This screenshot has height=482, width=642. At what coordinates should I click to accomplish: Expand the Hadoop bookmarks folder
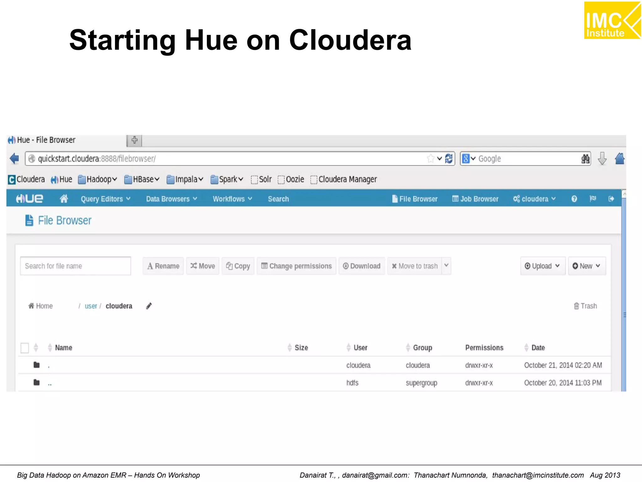(x=97, y=179)
